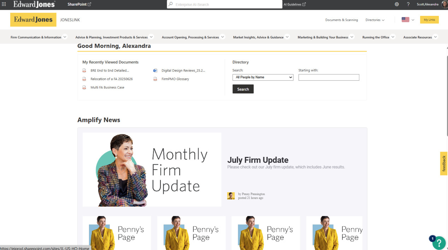Screen dimensions: 448x250
Task: Open first Penny's Page thumbnail
Action: coord(117,233)
